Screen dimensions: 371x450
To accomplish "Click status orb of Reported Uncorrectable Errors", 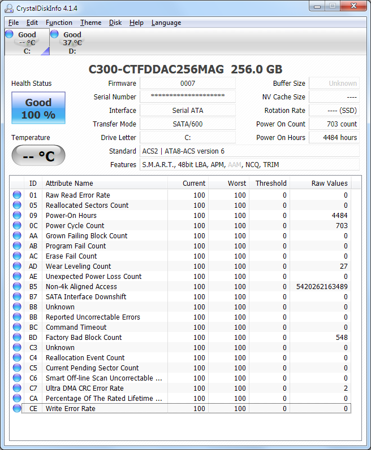I will (17, 317).
